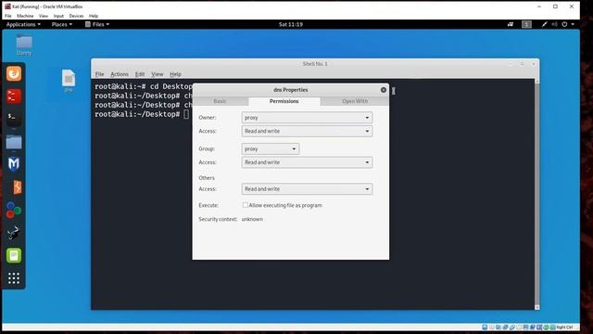Viewport: 593px width, 334px height.
Task: Open the terminal View menu
Action: 158,74
